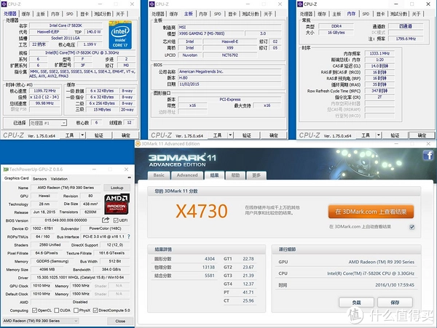
Task: Click the Facebook icon in 3DMark
Action: coord(428,155)
